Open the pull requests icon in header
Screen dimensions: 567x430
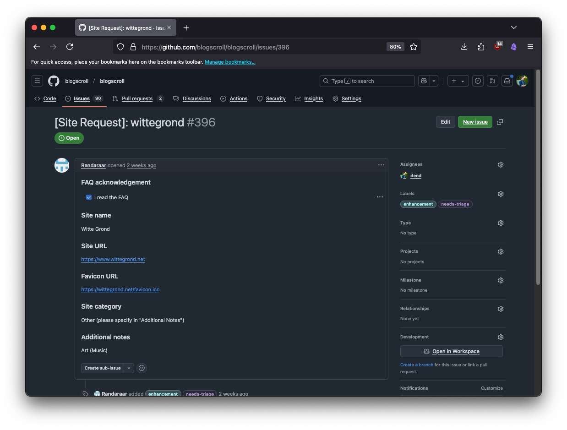pos(492,81)
